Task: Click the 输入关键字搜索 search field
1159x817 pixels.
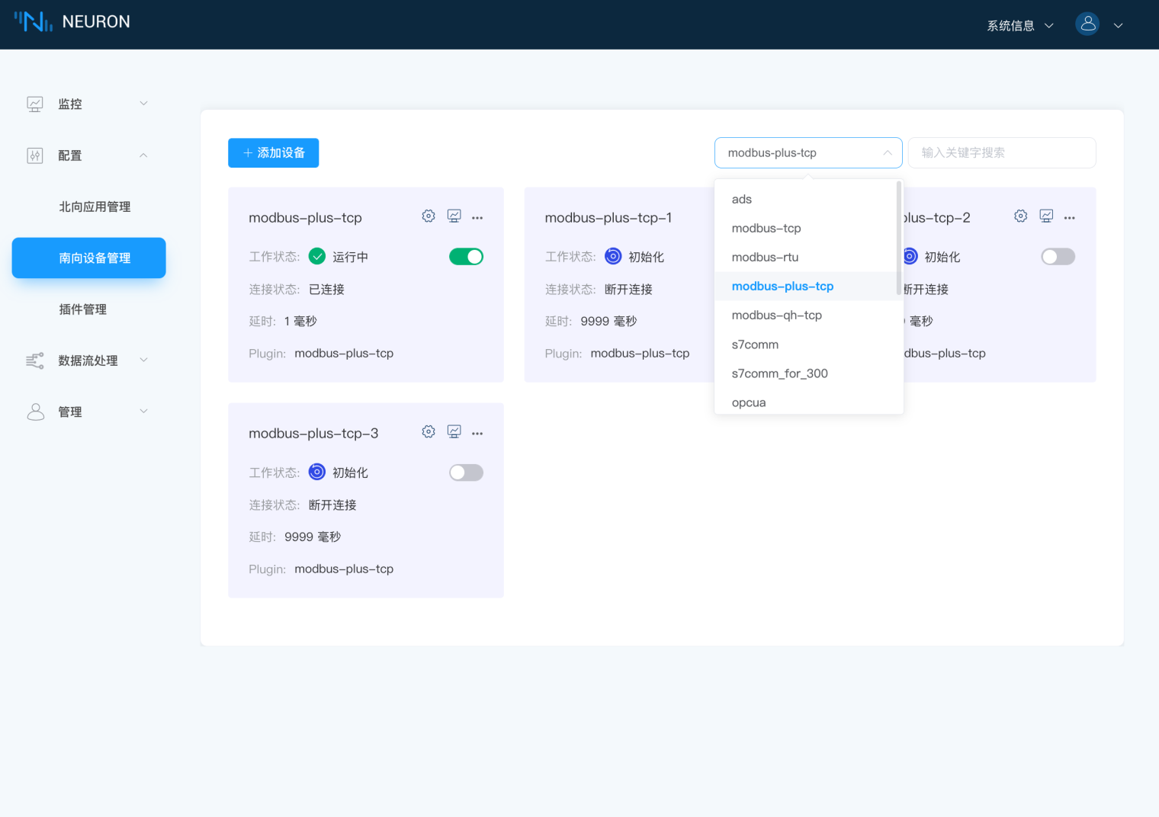Action: tap(1002, 152)
